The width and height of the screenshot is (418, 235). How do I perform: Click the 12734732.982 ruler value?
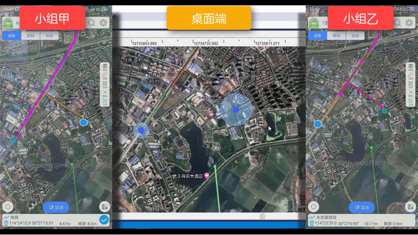coord(206,44)
